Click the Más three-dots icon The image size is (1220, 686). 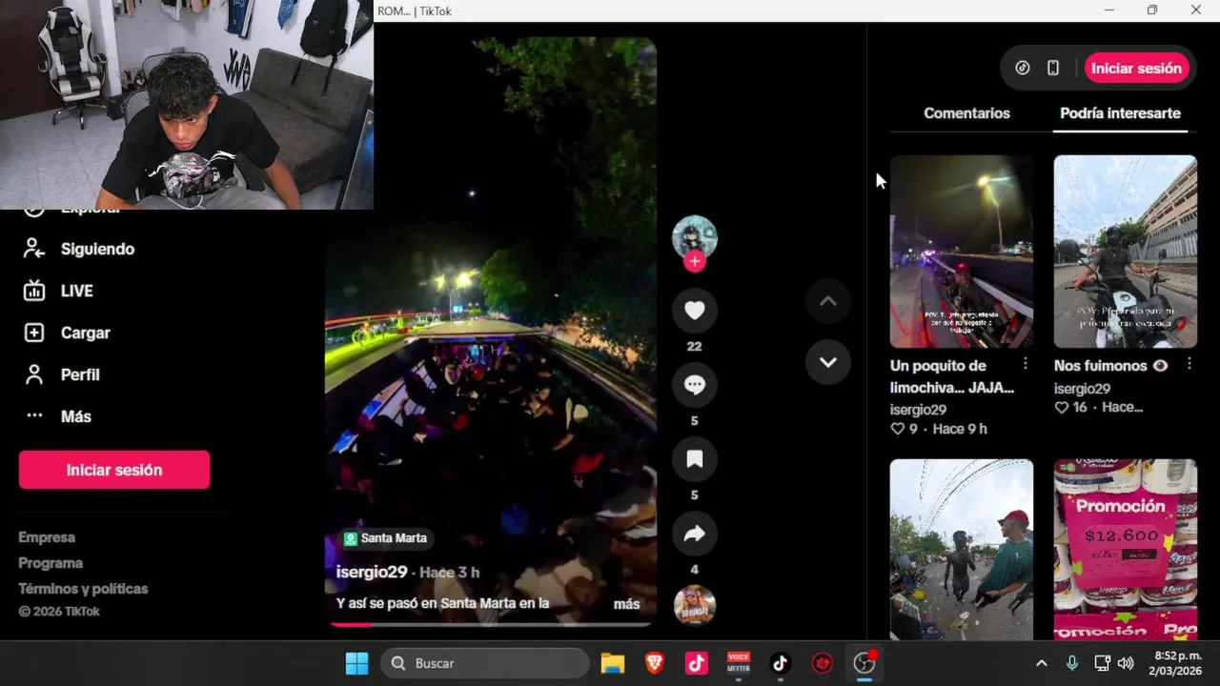click(x=34, y=415)
